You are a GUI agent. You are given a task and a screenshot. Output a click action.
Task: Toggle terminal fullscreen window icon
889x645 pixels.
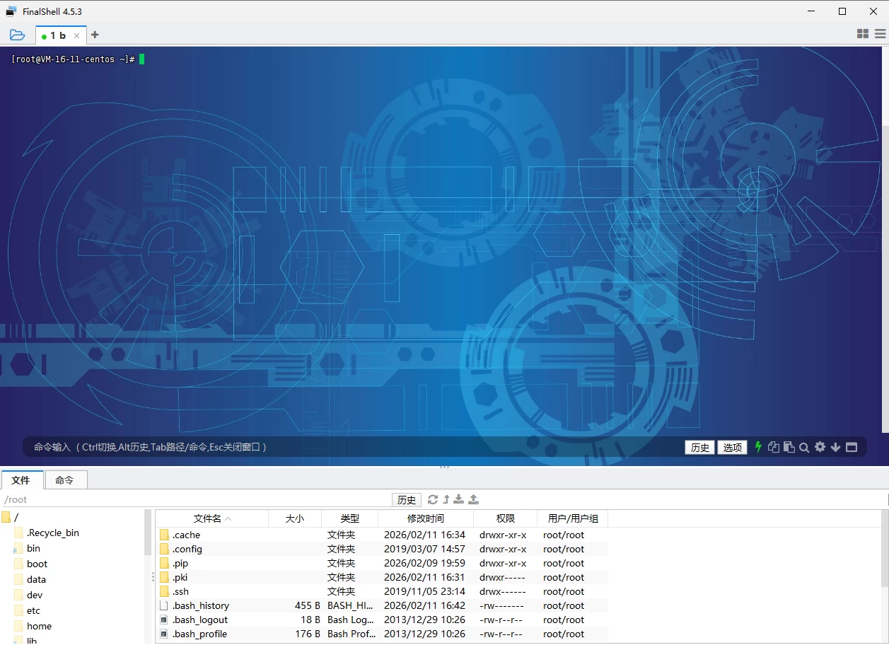coord(852,447)
